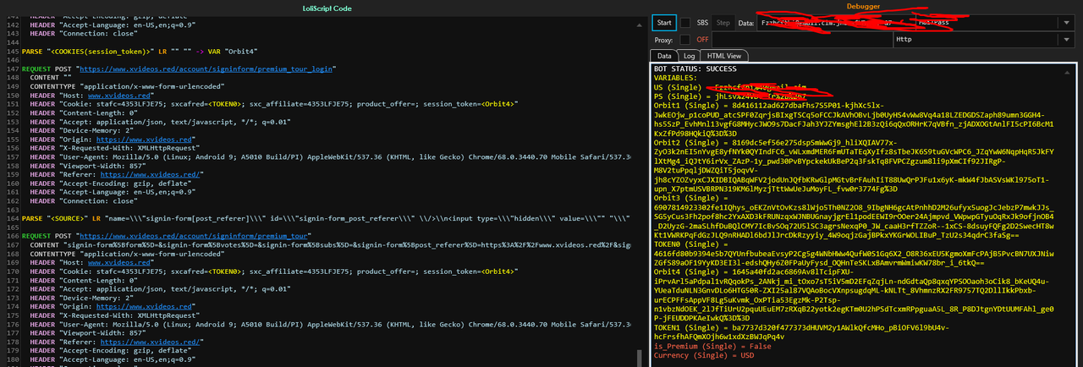Open premium_tour_login URL on line 147

(x=206, y=68)
